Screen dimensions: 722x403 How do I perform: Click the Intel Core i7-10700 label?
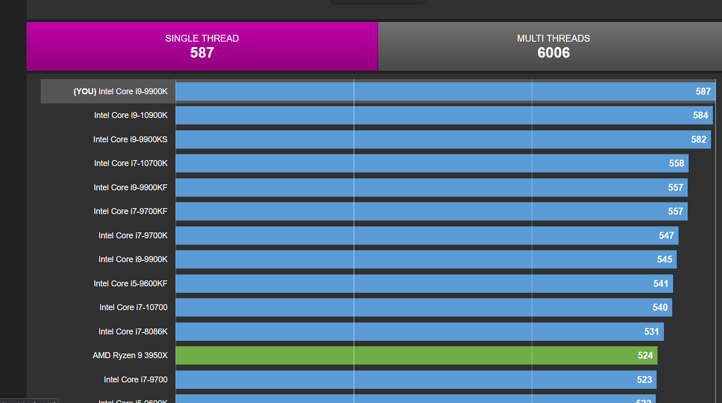click(134, 307)
